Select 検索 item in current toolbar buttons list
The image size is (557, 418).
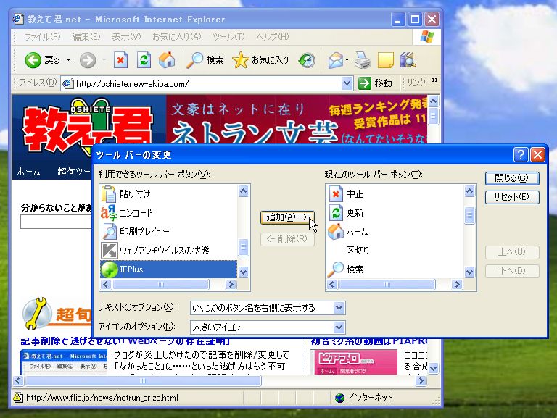(x=395, y=269)
